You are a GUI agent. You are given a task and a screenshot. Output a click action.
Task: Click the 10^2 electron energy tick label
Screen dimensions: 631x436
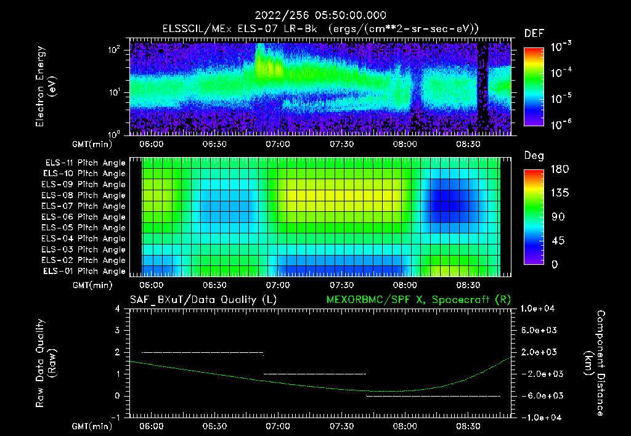pos(114,50)
